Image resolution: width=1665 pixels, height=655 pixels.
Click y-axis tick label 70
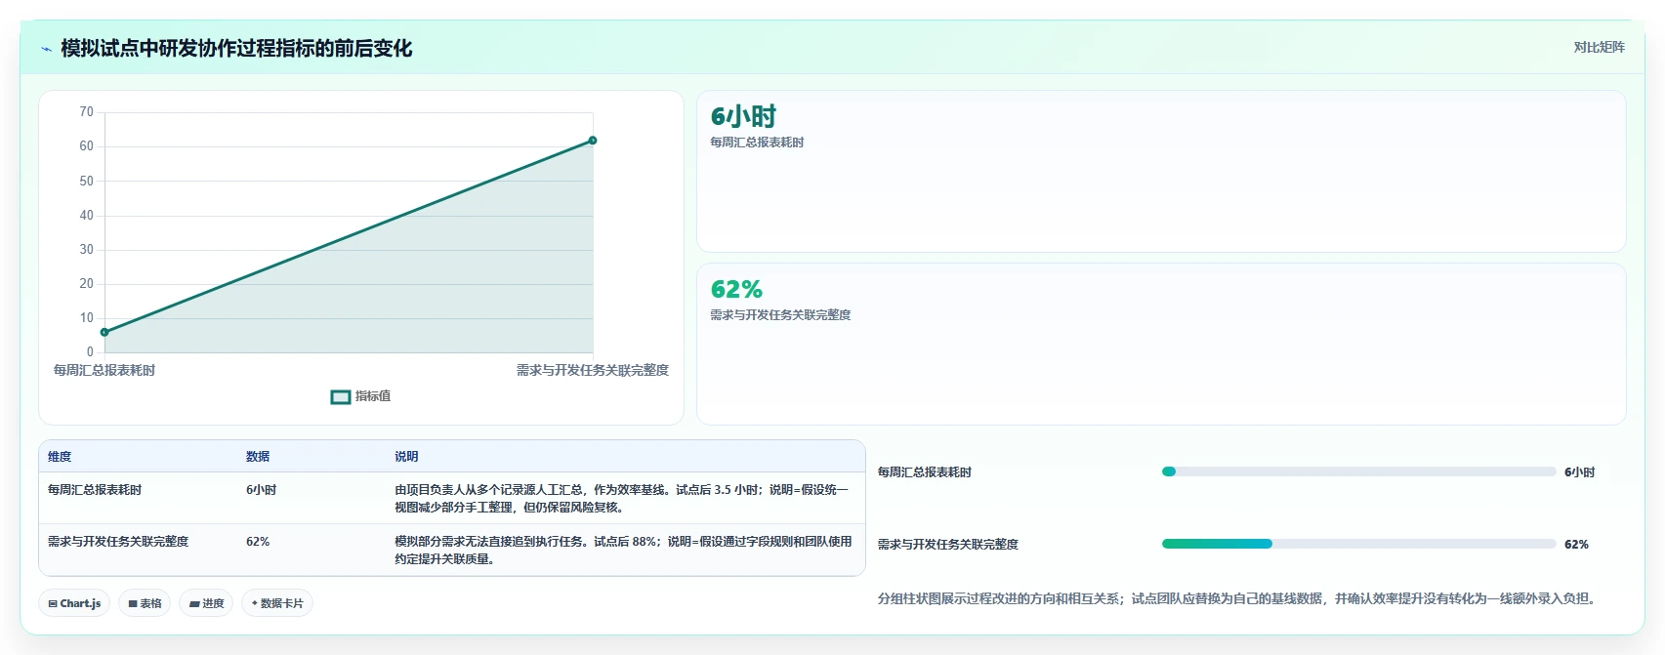[87, 112]
